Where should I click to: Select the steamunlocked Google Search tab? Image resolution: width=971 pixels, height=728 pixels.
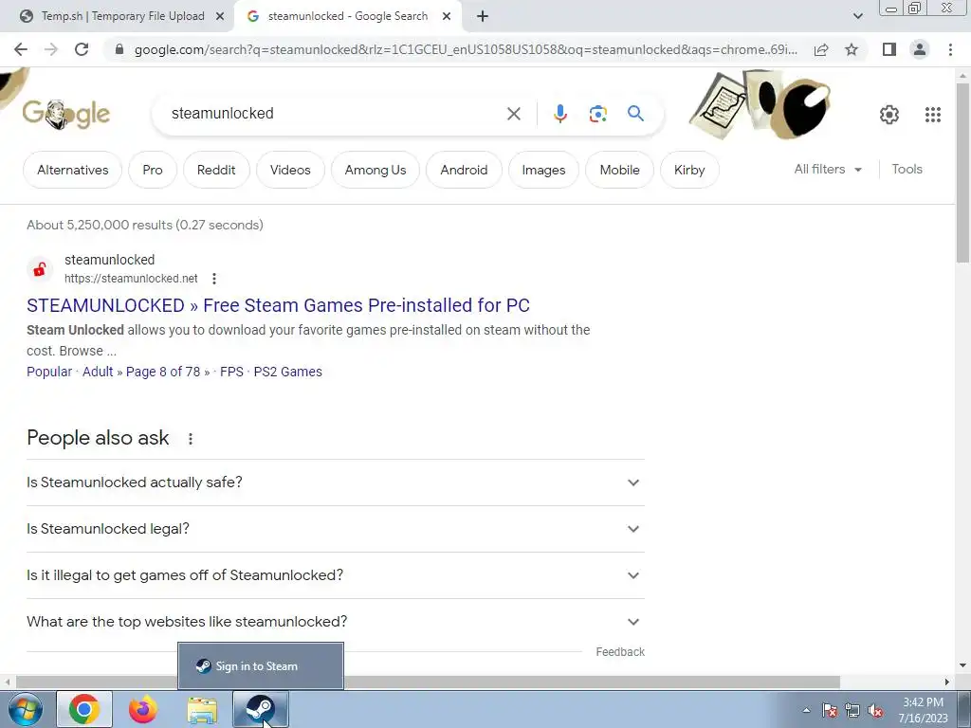pos(348,17)
